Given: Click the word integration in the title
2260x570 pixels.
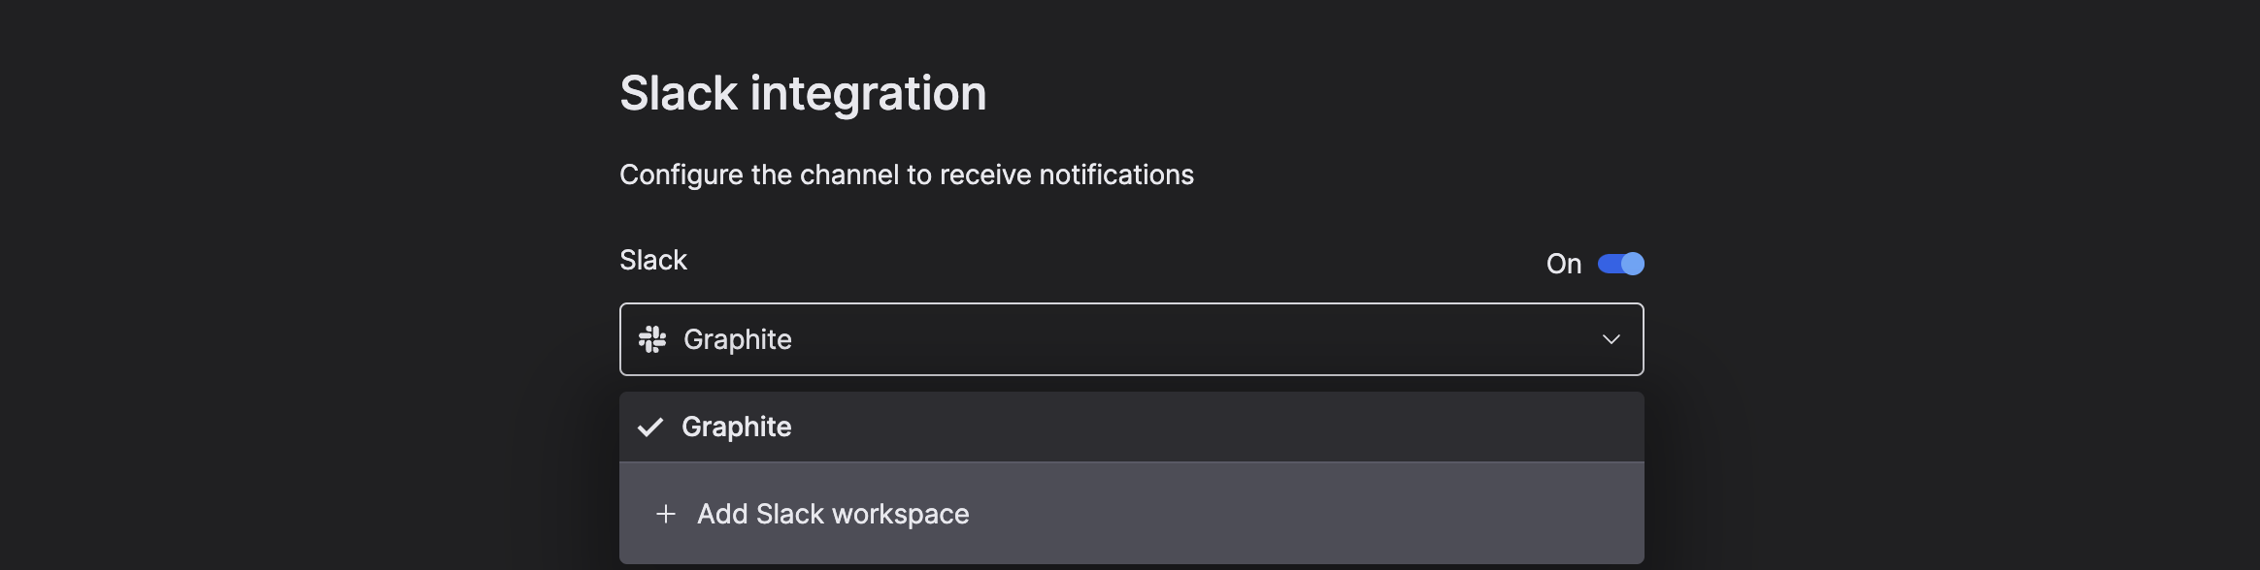Looking at the screenshot, I should pos(868,95).
